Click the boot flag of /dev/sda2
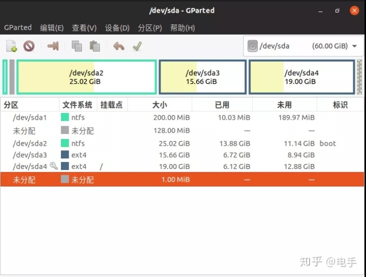 click(x=328, y=143)
